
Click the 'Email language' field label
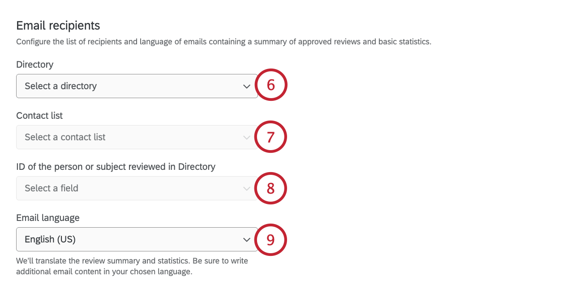48,218
